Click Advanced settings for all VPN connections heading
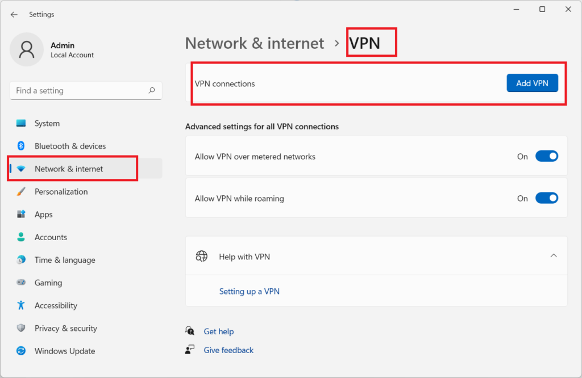This screenshot has height=378, width=582. click(x=262, y=127)
